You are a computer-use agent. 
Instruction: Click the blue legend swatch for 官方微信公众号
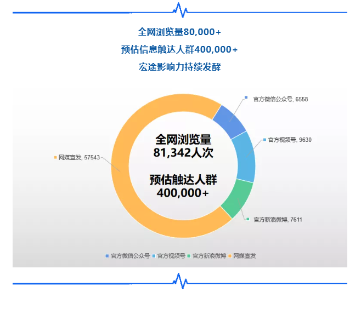coord(107,256)
